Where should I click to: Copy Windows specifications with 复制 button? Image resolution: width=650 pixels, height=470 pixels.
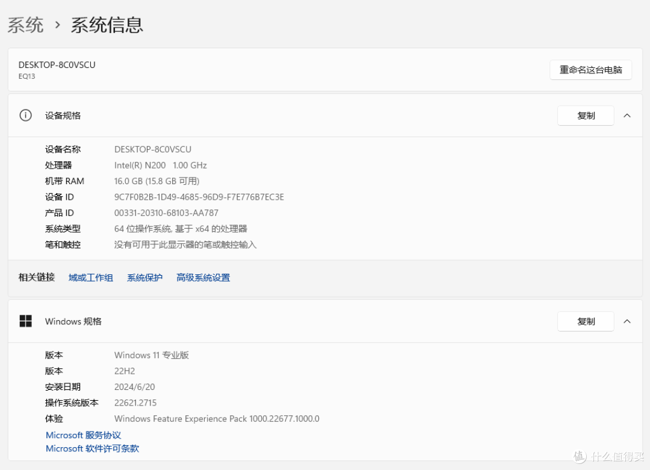pyautogui.click(x=586, y=321)
